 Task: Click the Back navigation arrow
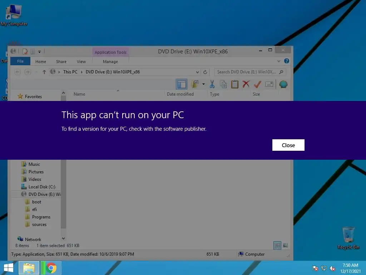18,72
